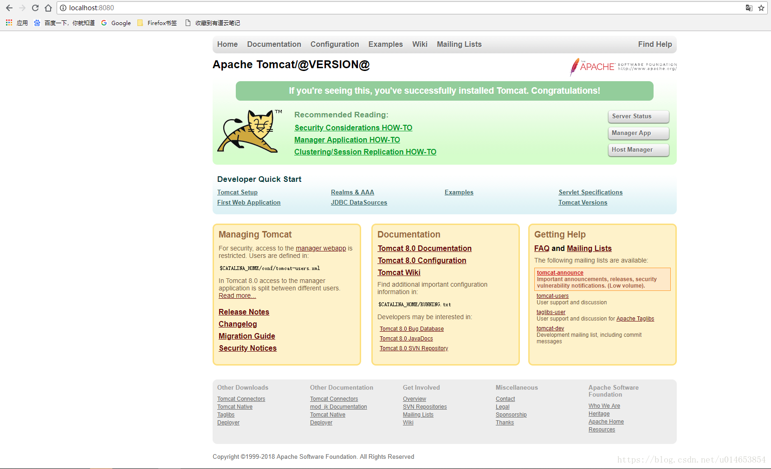This screenshot has height=469, width=771.
Task: Open the Migration Guide link
Action: (247, 336)
